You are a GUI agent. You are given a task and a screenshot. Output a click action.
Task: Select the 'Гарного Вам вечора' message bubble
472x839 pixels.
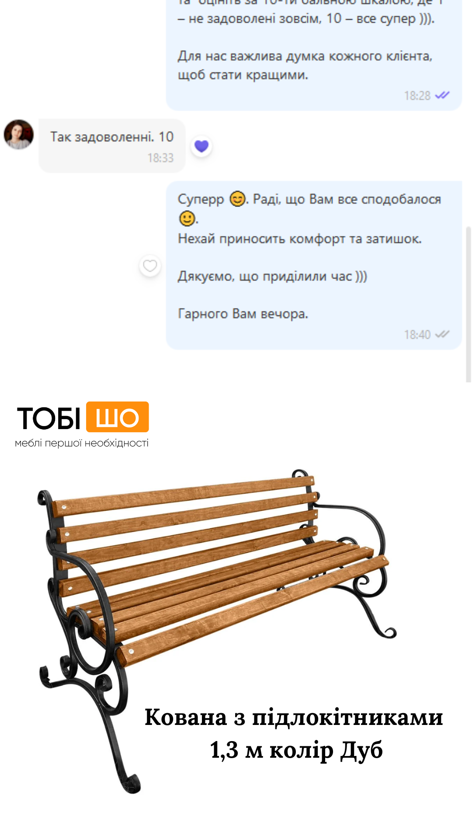pyautogui.click(x=314, y=265)
